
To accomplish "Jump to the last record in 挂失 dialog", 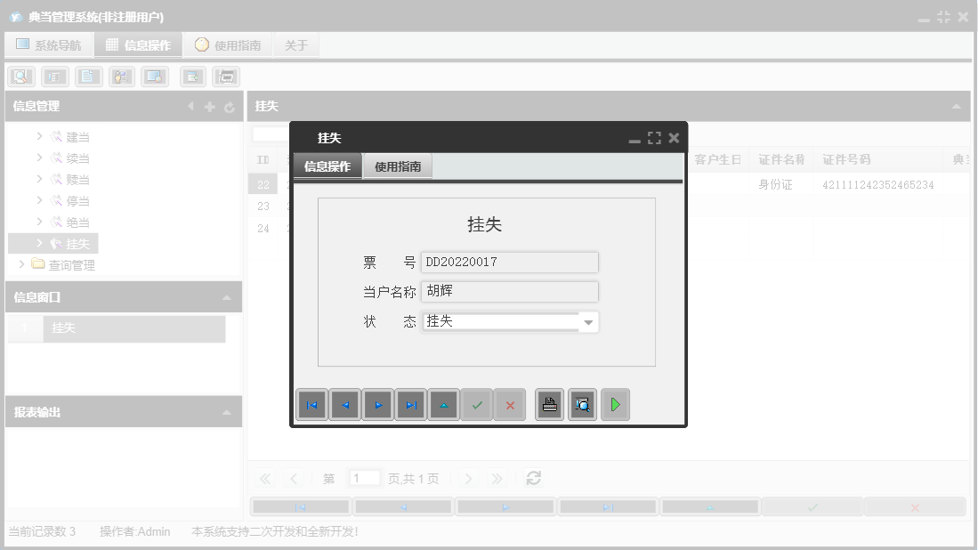I will tap(410, 405).
